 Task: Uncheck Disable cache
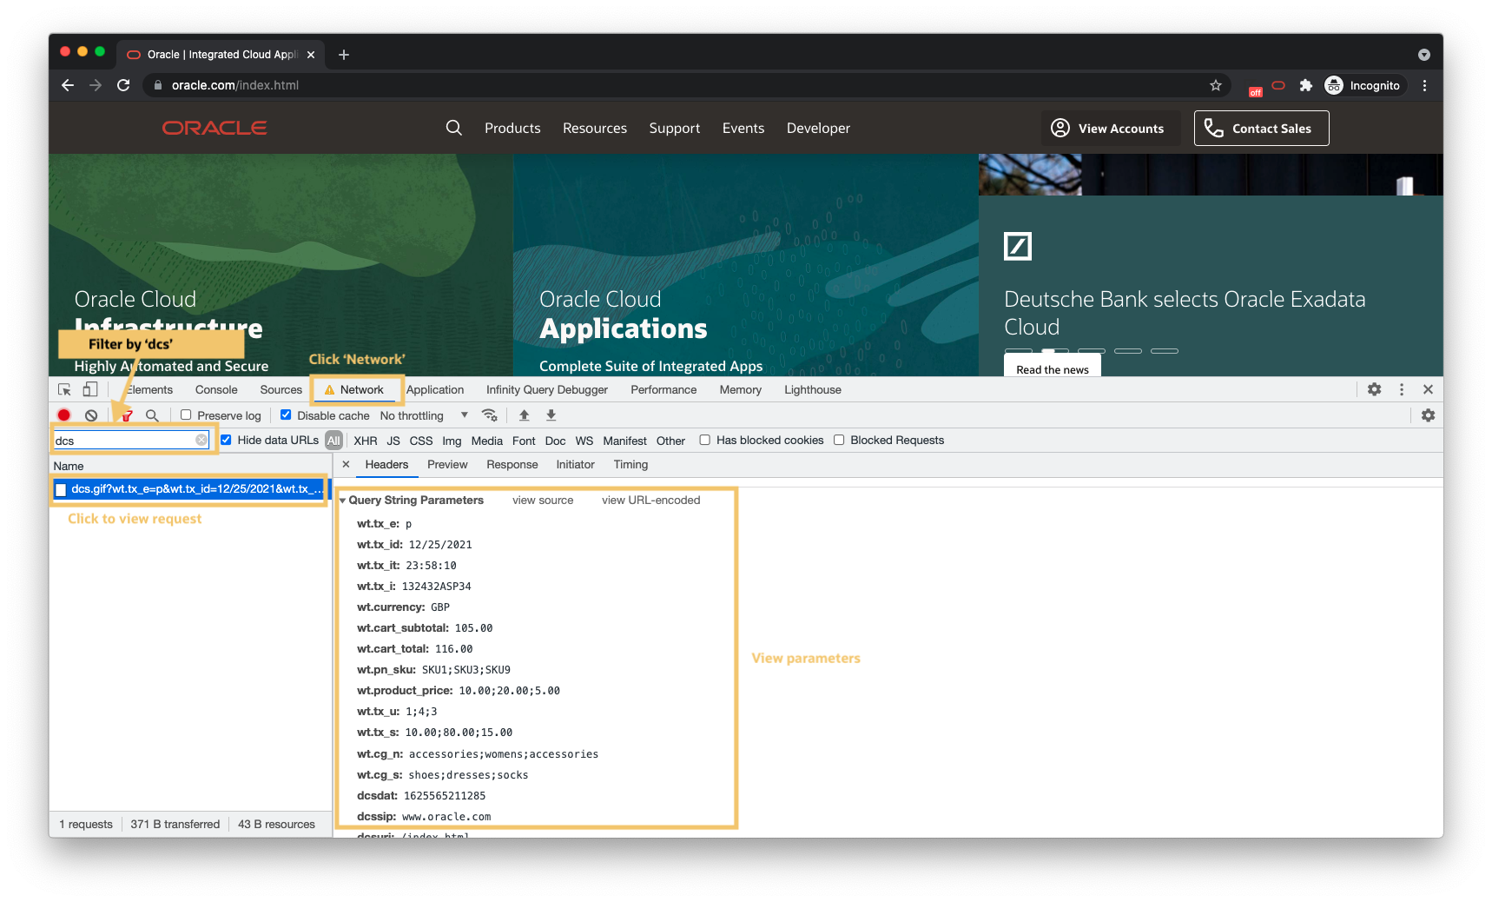(287, 415)
